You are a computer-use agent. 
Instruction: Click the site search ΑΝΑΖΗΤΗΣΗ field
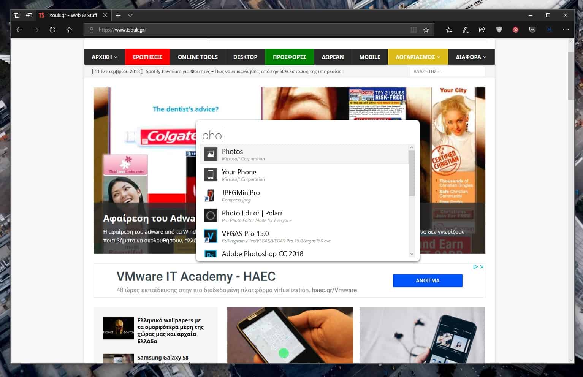[447, 71]
